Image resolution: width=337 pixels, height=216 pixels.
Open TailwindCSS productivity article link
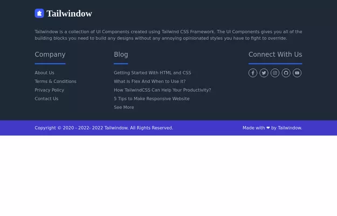[162, 90]
